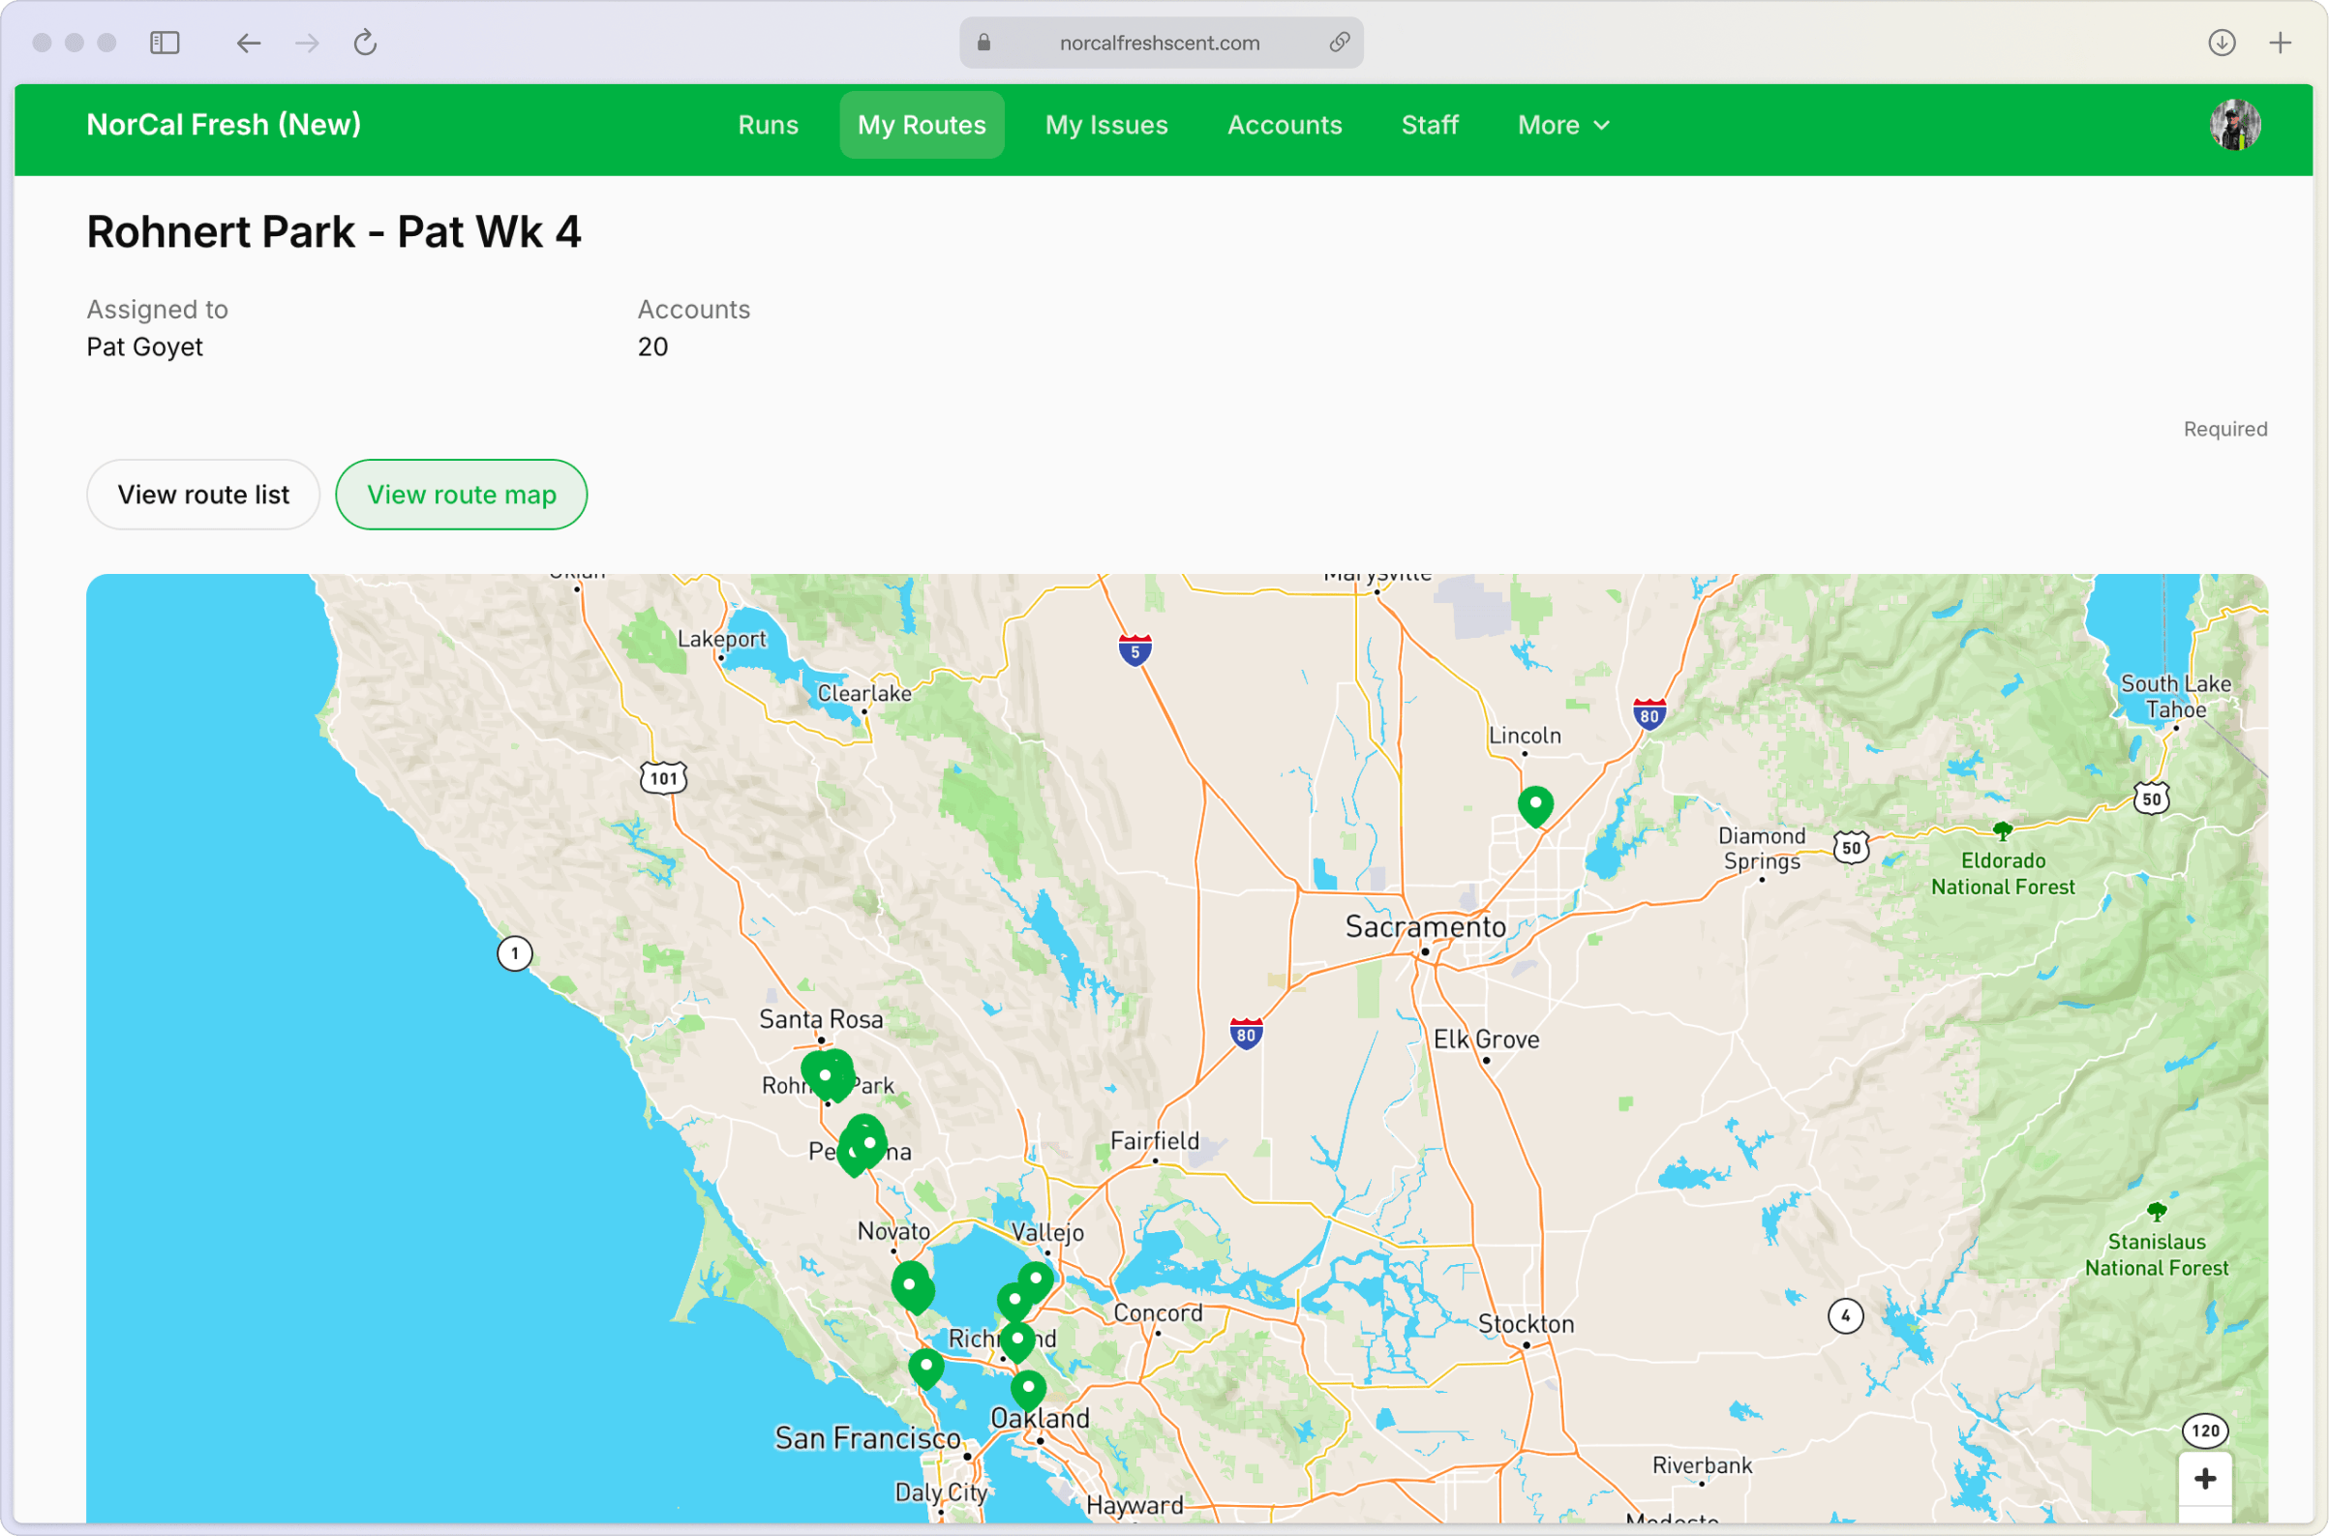
Task: Toggle the browser sidebar icon
Action: 165,44
